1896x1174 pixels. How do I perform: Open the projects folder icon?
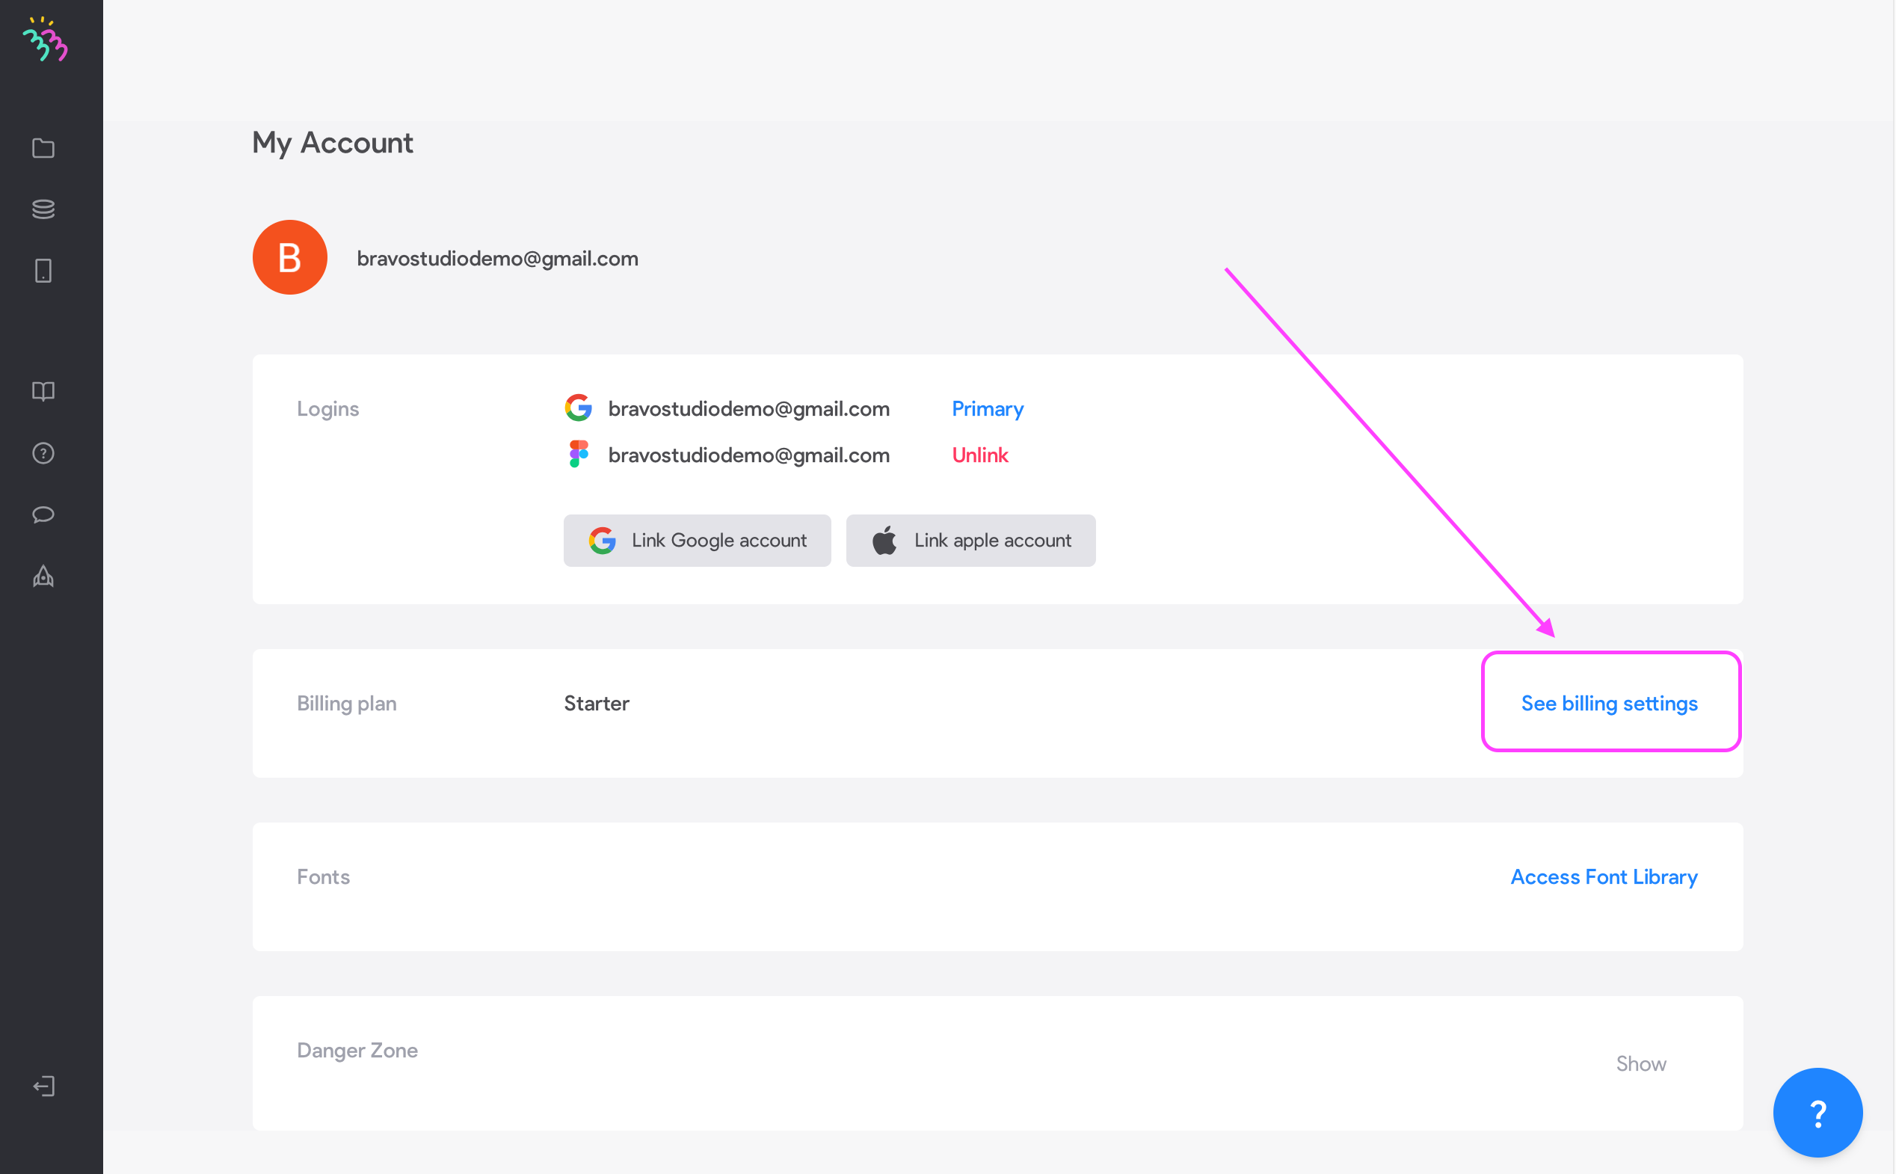pos(43,148)
